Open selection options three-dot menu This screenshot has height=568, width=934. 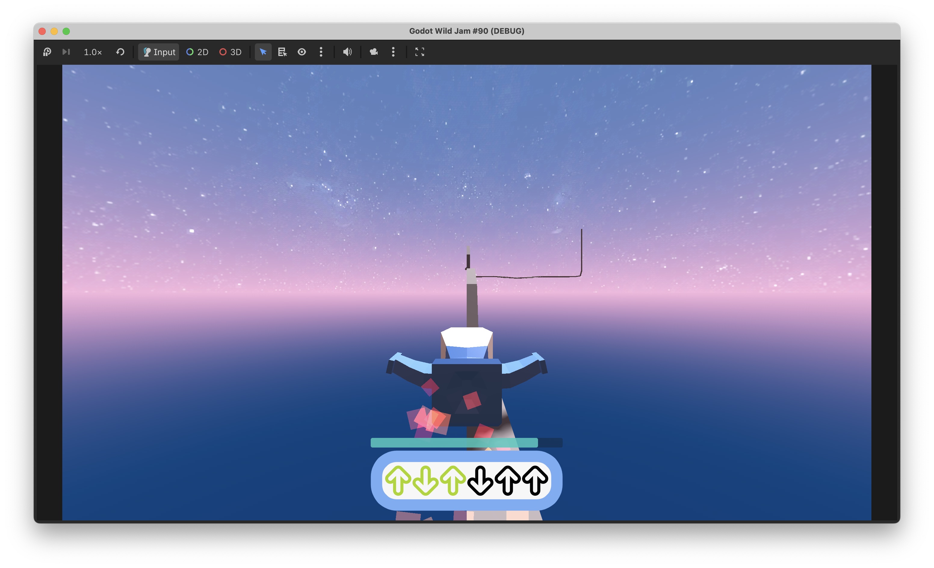pos(321,52)
